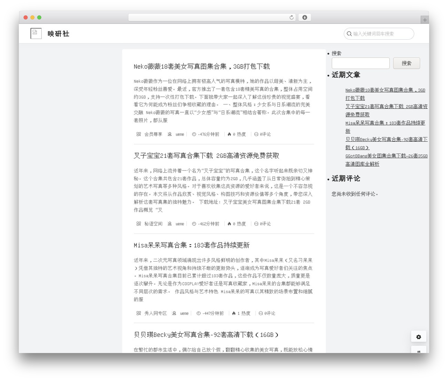
Task: Open 秀人网专区 category link
Action: coord(156,313)
